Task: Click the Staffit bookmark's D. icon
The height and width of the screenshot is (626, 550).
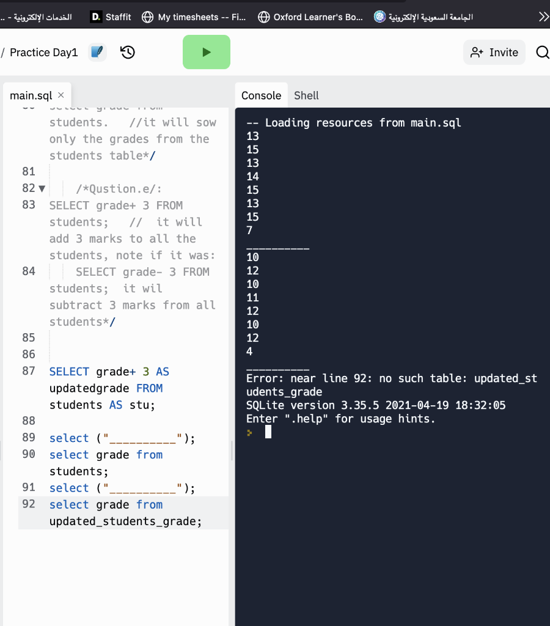Action: (96, 17)
